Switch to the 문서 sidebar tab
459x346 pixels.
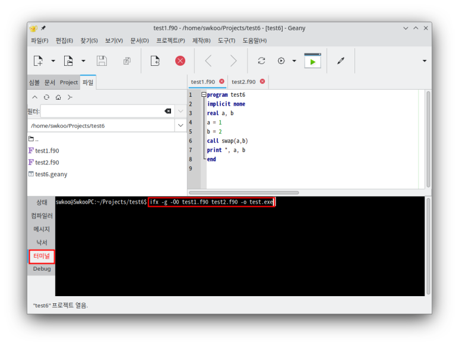[x=49, y=82]
